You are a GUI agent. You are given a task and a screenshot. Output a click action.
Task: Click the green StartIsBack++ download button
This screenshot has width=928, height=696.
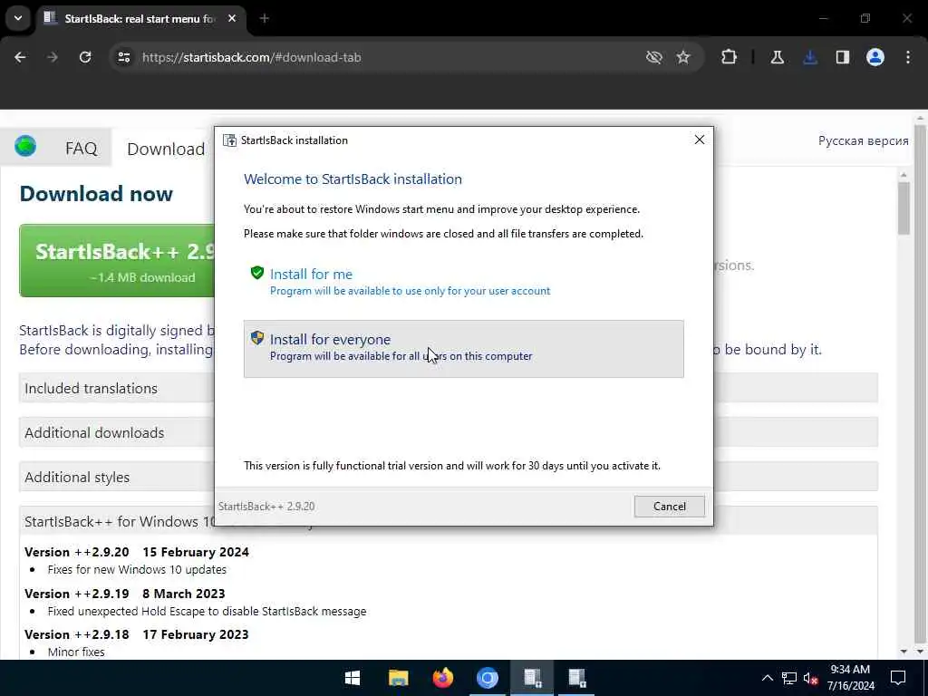tap(117, 260)
